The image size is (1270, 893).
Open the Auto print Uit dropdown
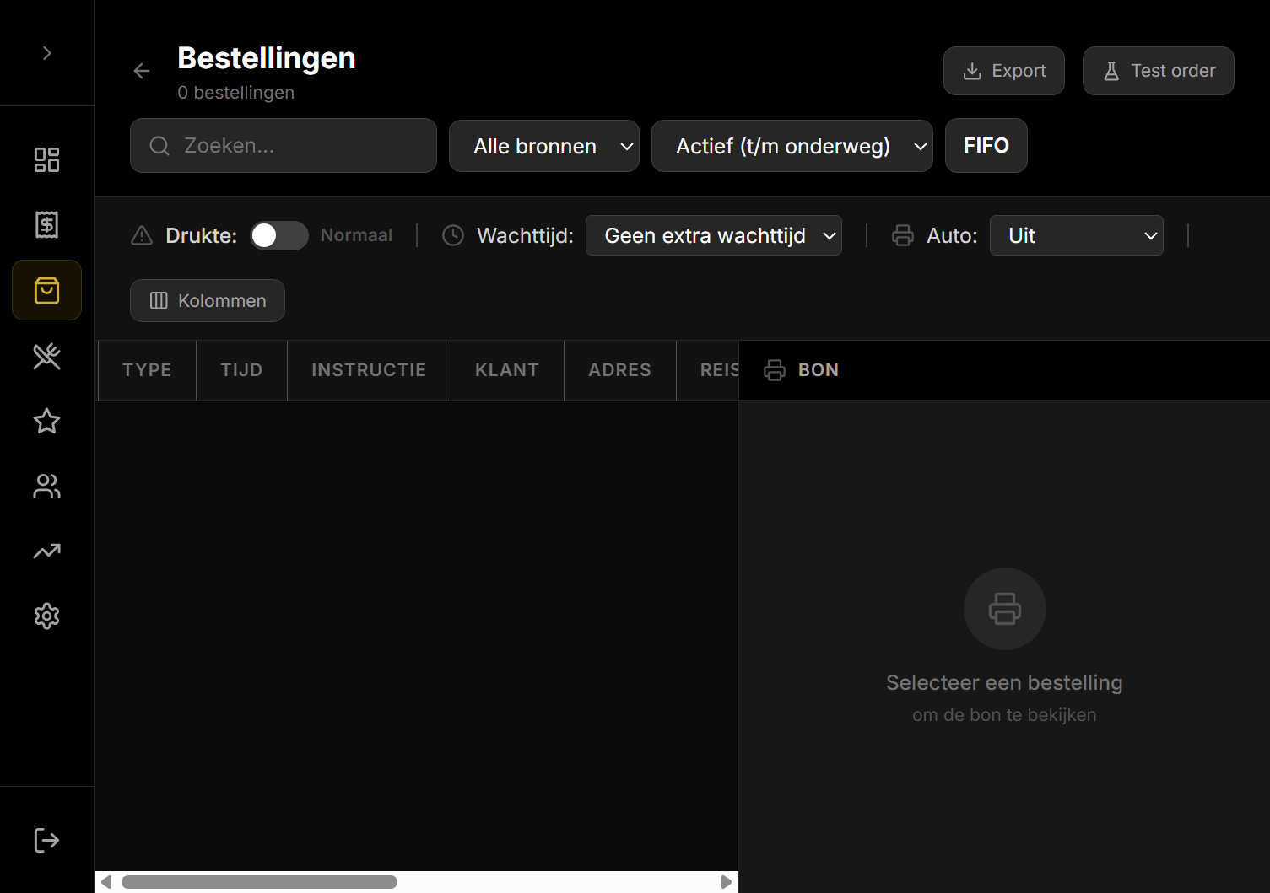[x=1076, y=235]
